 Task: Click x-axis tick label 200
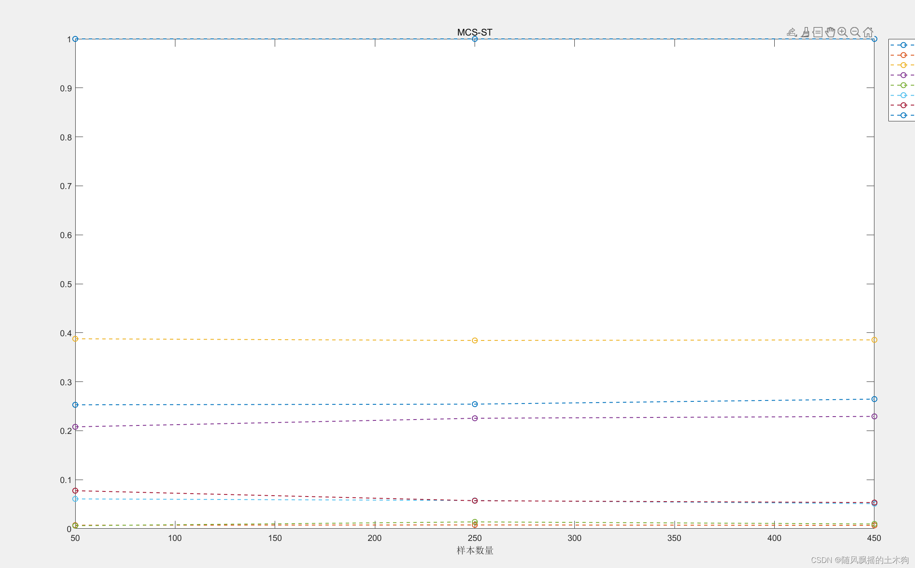375,538
